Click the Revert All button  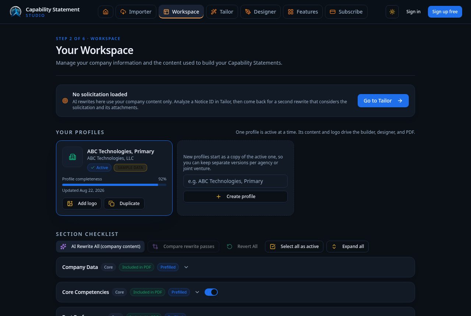pyautogui.click(x=242, y=247)
